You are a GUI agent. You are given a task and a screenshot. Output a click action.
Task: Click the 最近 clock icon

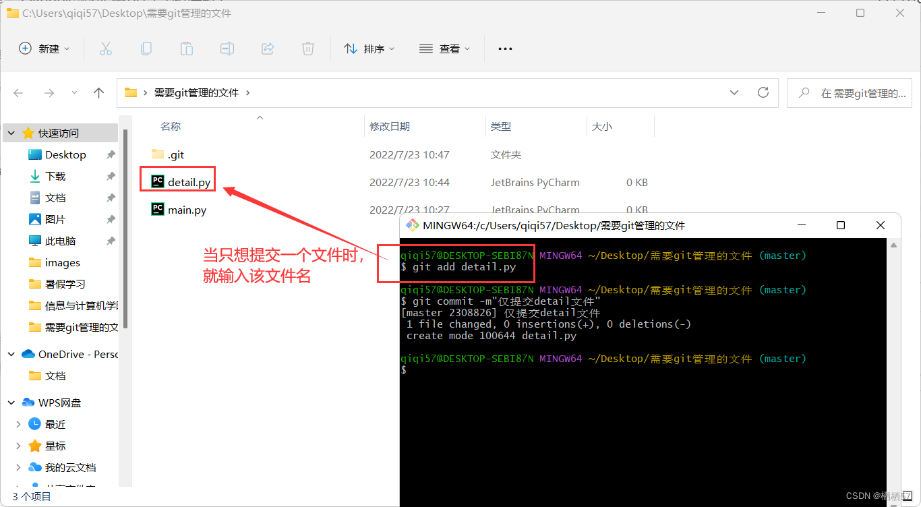[35, 424]
